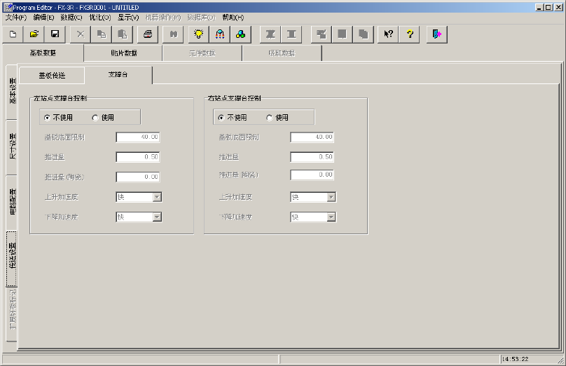This screenshot has height=366, width=566.
Task: Click the context help arrow-question icon
Action: click(388, 34)
